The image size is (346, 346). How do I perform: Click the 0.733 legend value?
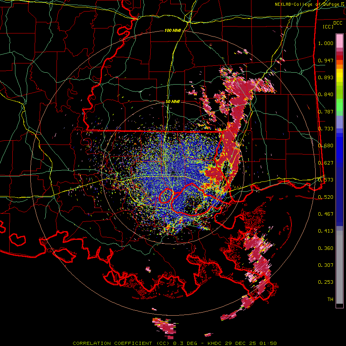[x=326, y=129]
